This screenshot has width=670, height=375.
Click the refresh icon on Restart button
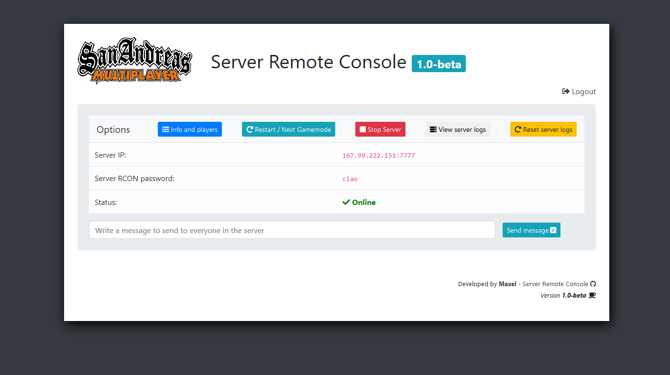pos(250,129)
